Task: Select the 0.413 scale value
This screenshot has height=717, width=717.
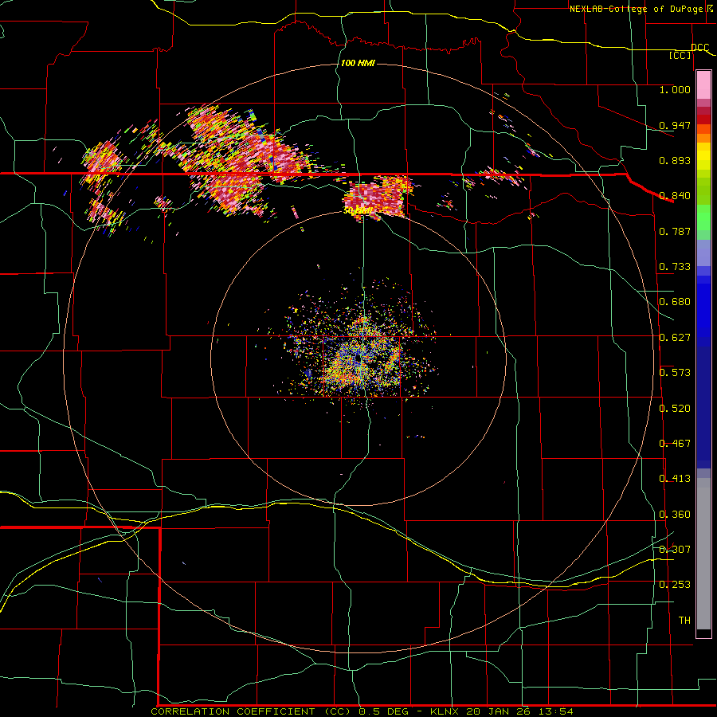Action: [675, 479]
